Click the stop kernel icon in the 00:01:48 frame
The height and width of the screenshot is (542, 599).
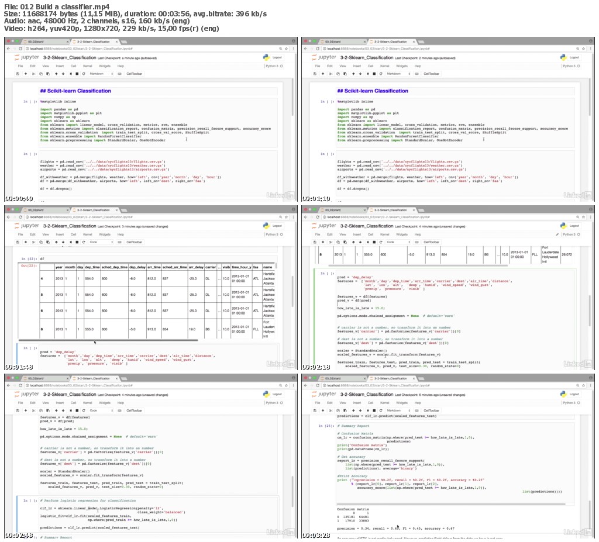[x=77, y=242]
